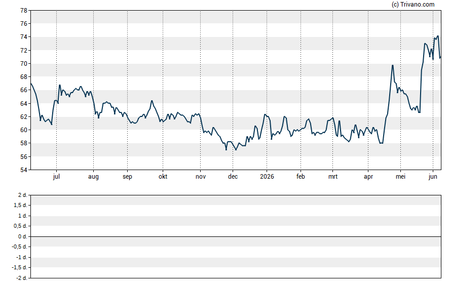The width and height of the screenshot is (450, 286).
Task: Click the 62 price axis value
Action: click(x=24, y=116)
